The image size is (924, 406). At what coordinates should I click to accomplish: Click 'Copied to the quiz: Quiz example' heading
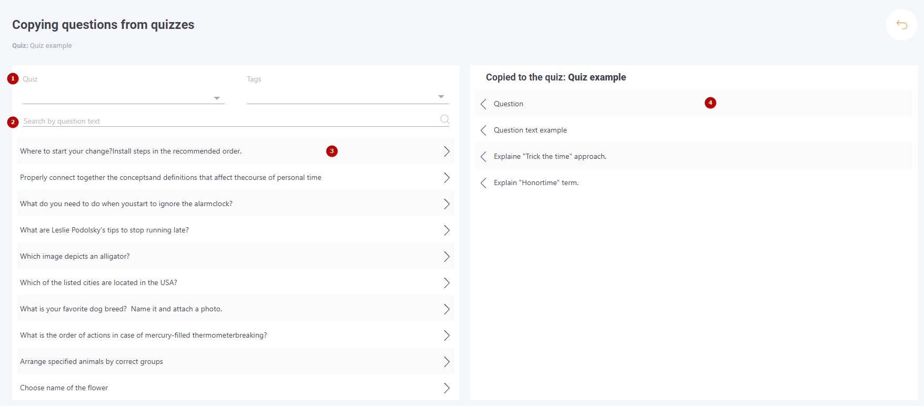coord(556,77)
